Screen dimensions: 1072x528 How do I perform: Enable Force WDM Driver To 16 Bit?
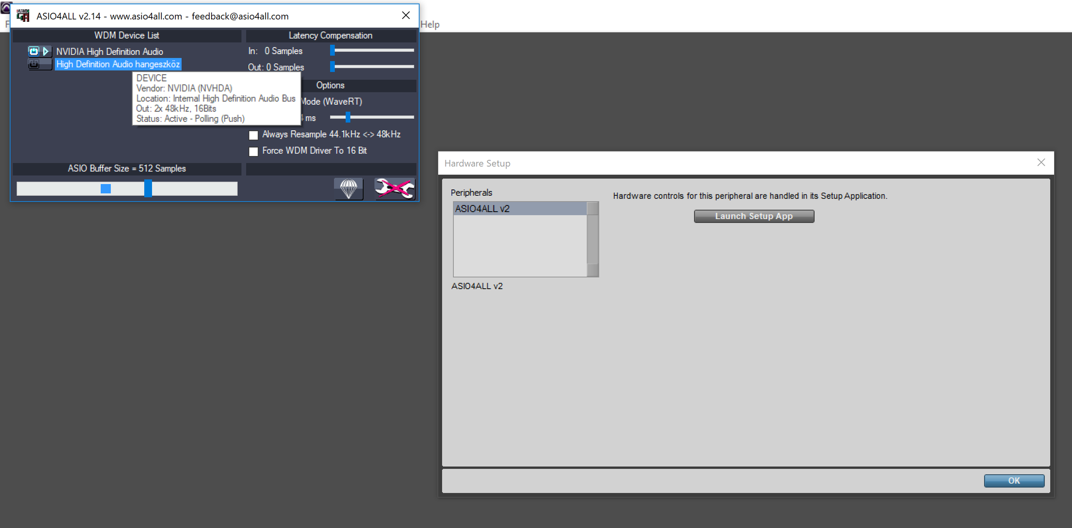[x=253, y=151]
